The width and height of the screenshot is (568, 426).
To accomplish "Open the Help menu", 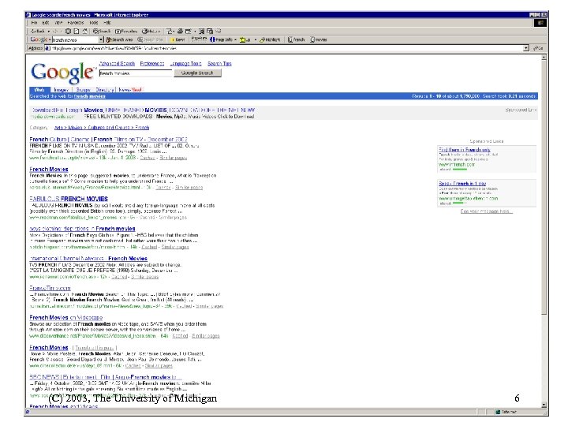I will pos(106,22).
